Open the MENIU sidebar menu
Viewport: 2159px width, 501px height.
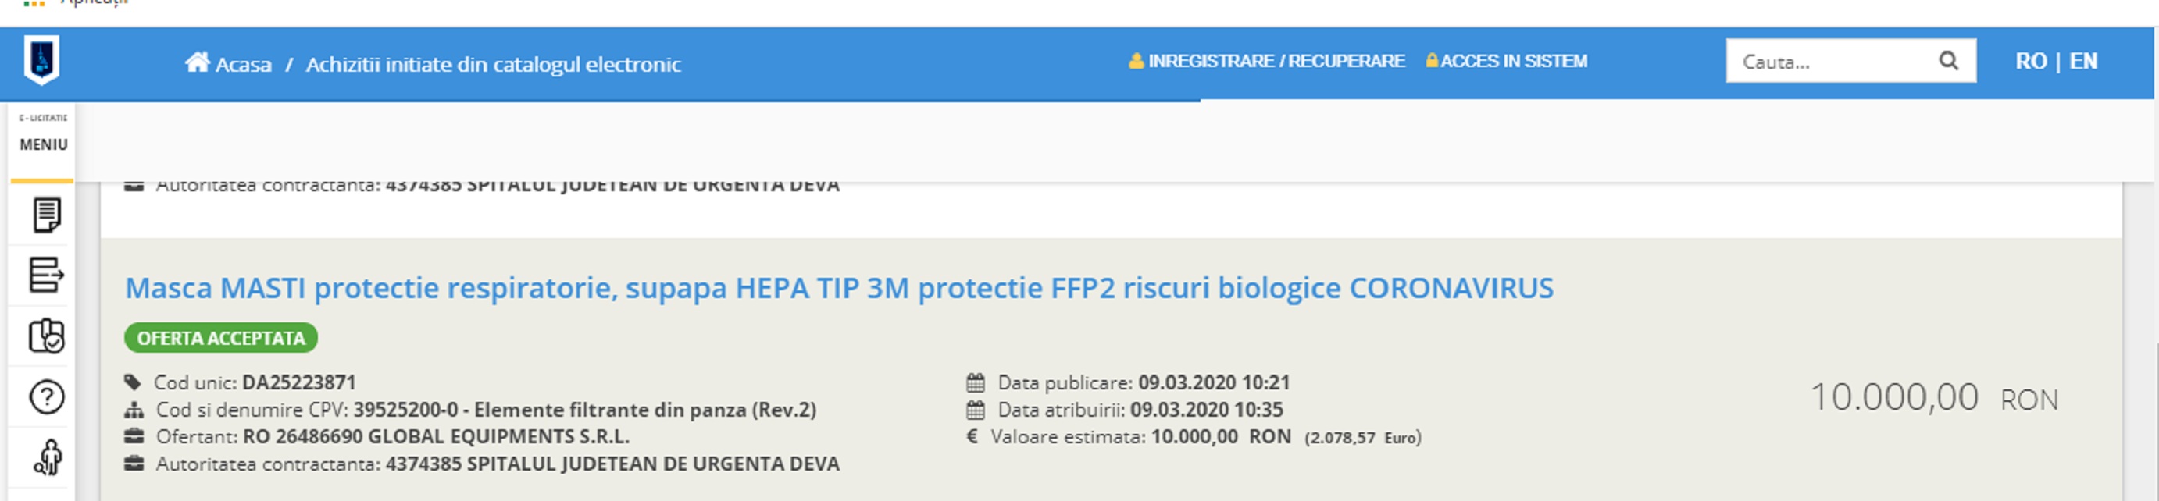(x=43, y=144)
